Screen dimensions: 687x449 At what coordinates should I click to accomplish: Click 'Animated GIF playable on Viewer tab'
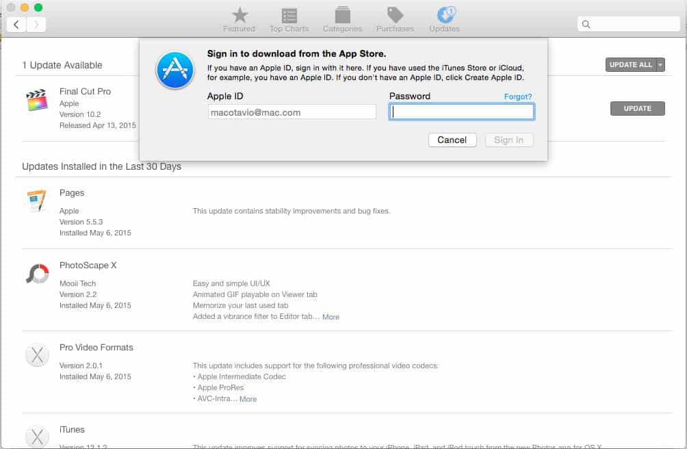[x=255, y=295]
